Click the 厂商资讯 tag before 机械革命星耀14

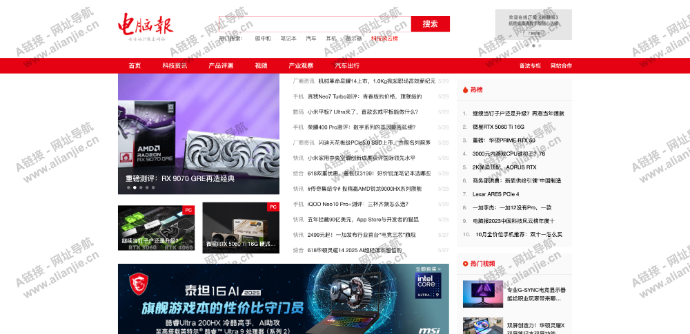click(304, 81)
